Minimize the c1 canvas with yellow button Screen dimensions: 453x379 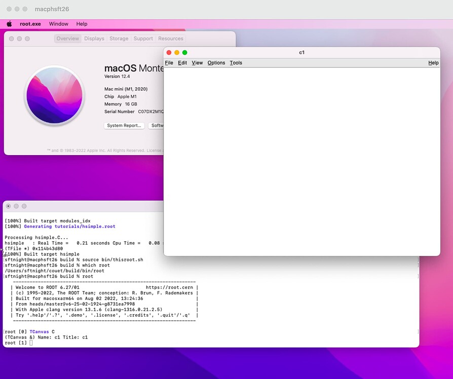177,53
